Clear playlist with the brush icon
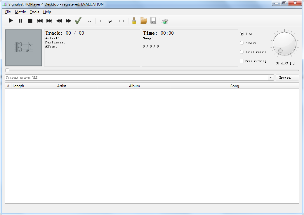The height and width of the screenshot is (215, 304). tap(134, 21)
